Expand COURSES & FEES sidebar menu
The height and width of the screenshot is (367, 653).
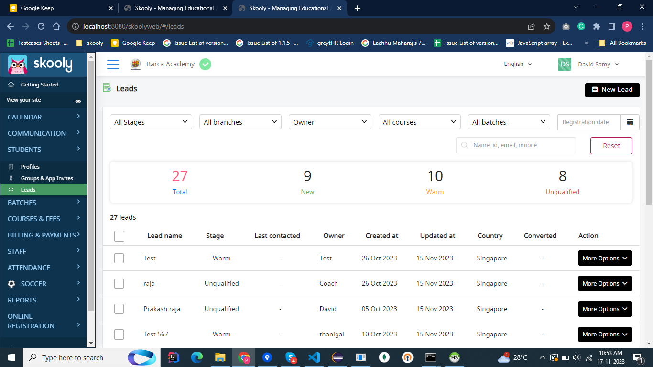[44, 219]
